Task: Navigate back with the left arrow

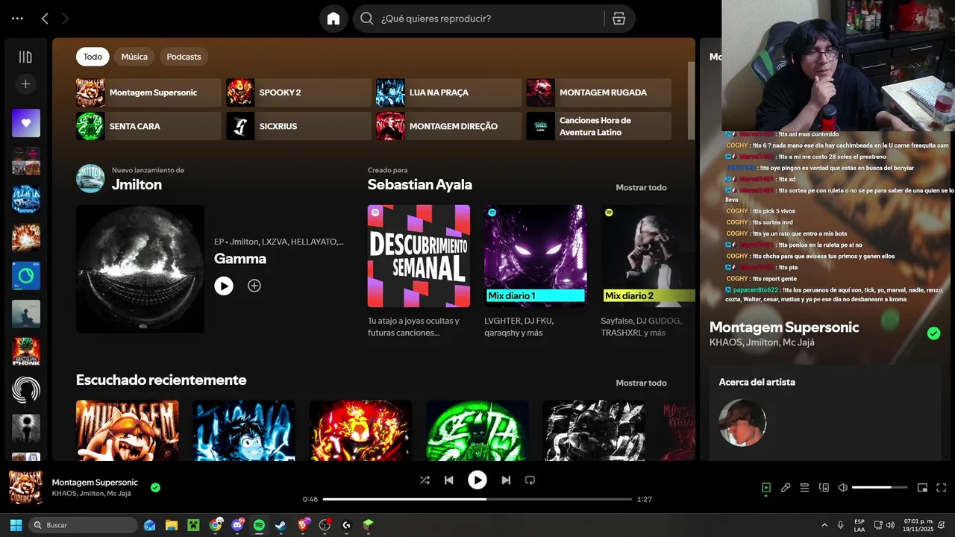Action: click(x=45, y=19)
